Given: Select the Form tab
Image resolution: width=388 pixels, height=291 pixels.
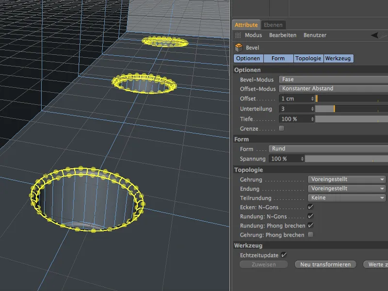Looking at the screenshot, I should click(x=278, y=58).
